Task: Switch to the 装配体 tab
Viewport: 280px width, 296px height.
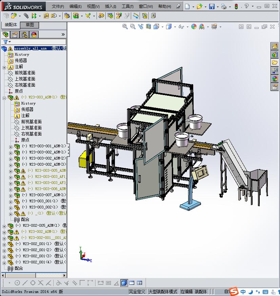Action: pos(11,25)
